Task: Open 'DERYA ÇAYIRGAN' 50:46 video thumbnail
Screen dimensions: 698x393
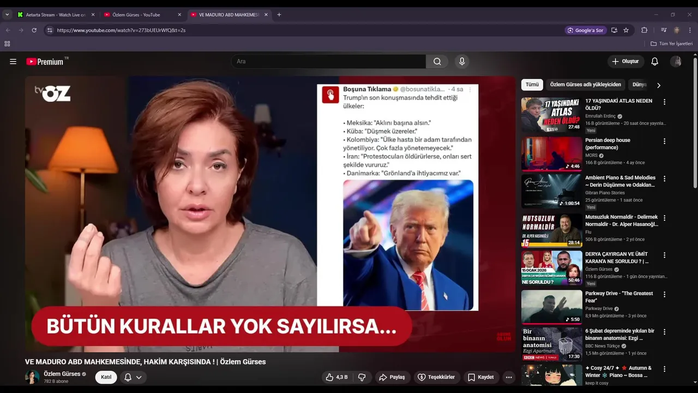Action: tap(551, 267)
